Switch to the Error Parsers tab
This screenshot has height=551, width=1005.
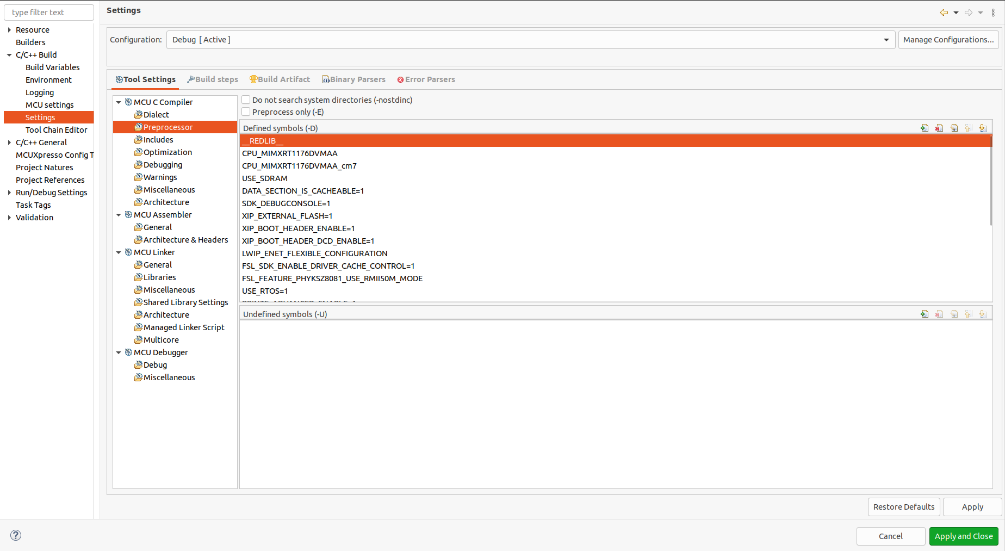(x=426, y=79)
